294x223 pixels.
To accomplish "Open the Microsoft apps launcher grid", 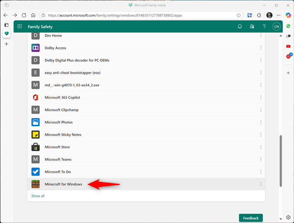I will click(x=20, y=27).
